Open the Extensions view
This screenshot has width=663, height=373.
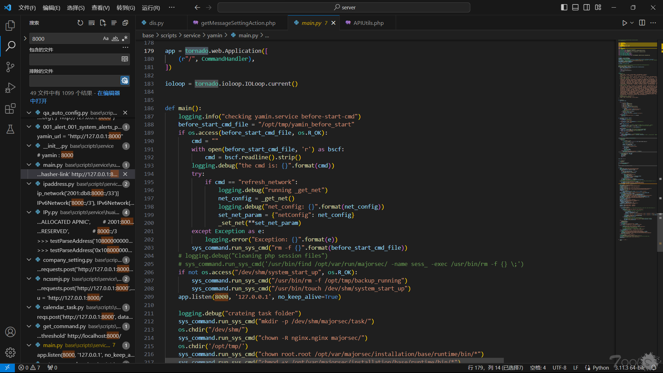10,108
